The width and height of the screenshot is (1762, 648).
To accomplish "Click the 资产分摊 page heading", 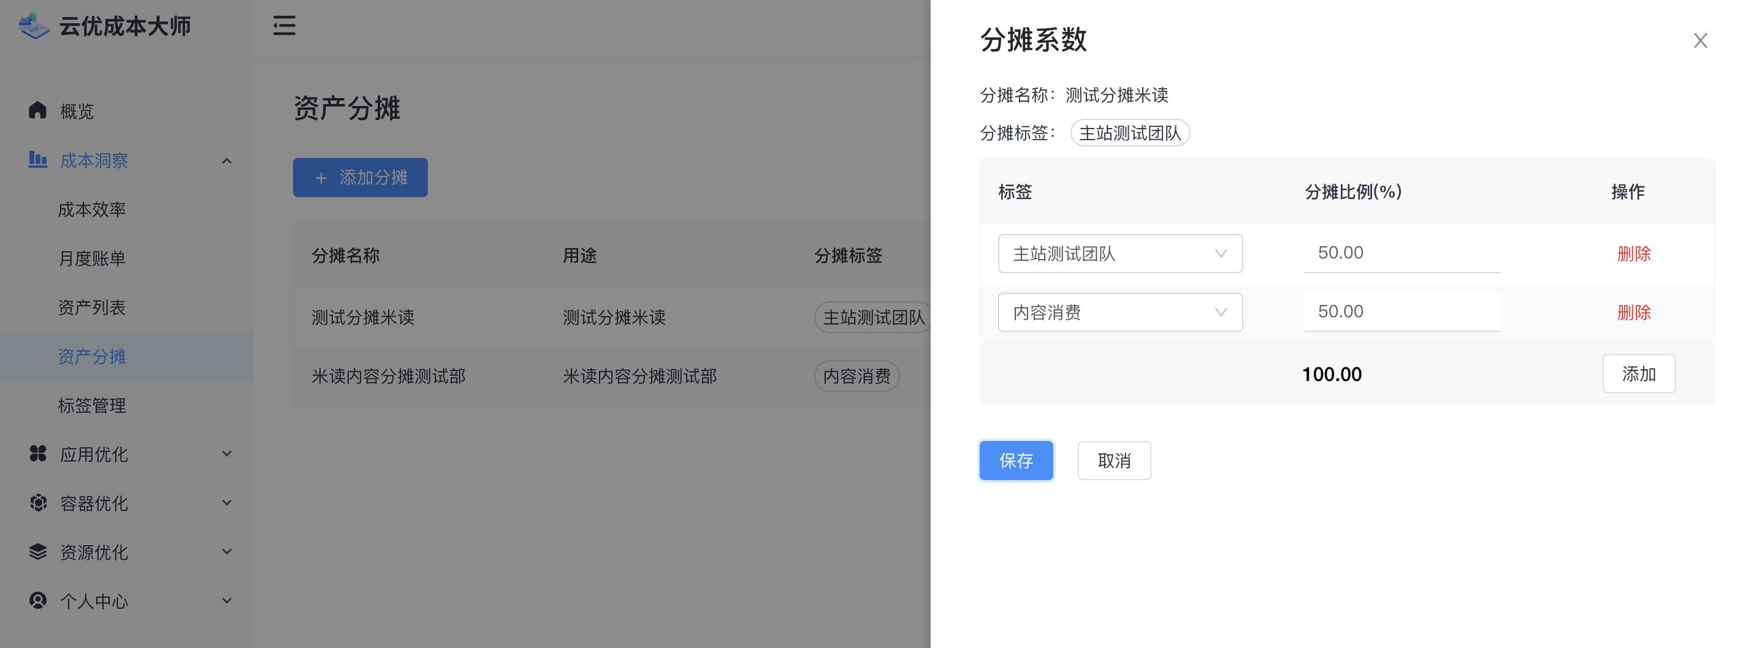I will (347, 108).
